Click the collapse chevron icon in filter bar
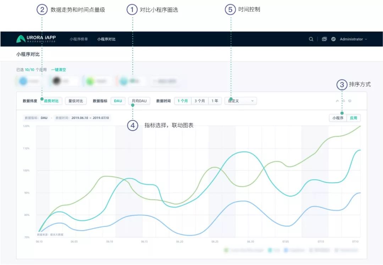 [x=337, y=101]
